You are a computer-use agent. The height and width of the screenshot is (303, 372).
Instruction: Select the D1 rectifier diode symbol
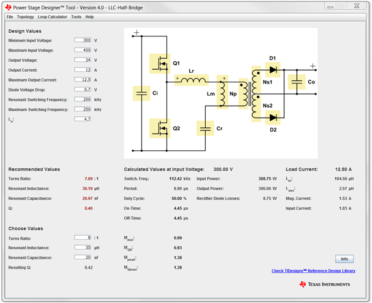click(x=273, y=69)
